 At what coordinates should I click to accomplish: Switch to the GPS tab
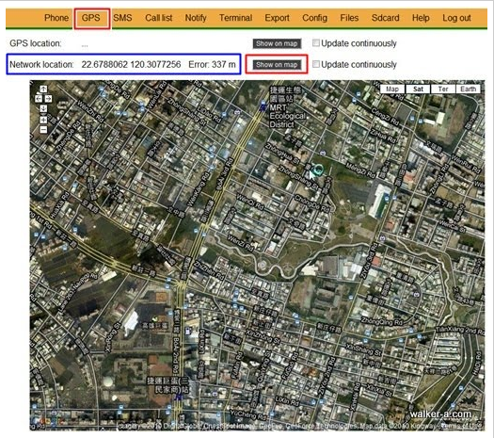(x=90, y=18)
